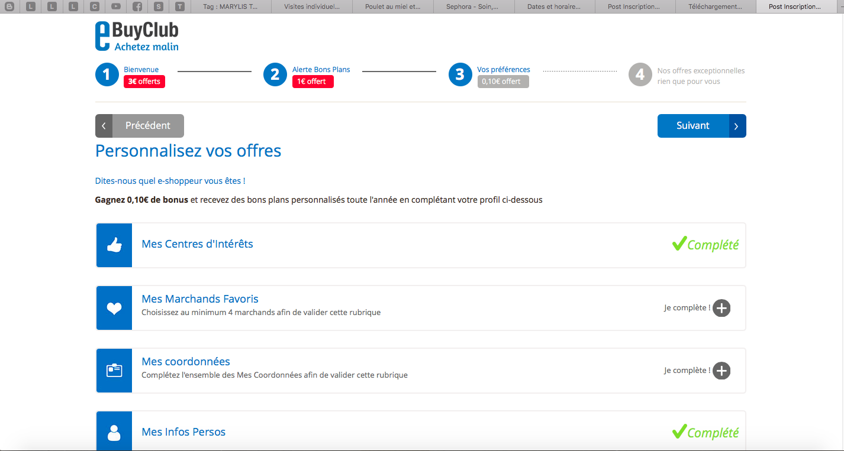Open the pinned tab labeled T
Image resolution: width=844 pixels, height=451 pixels.
point(180,7)
